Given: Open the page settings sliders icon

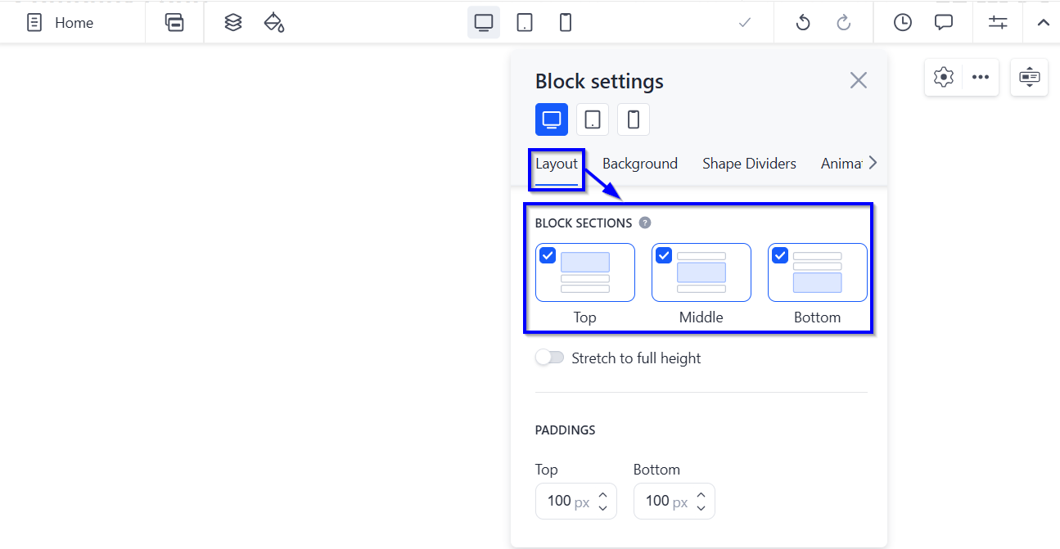Looking at the screenshot, I should pyautogui.click(x=998, y=23).
